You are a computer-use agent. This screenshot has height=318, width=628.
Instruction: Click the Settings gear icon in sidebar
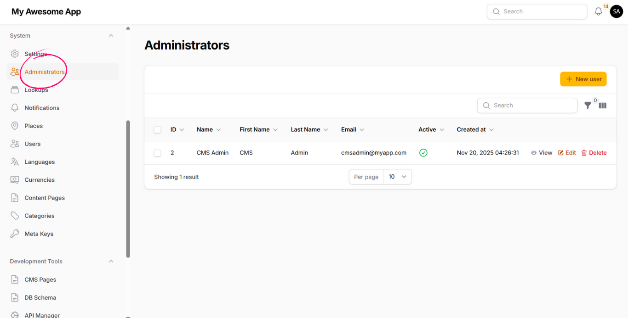pos(14,54)
